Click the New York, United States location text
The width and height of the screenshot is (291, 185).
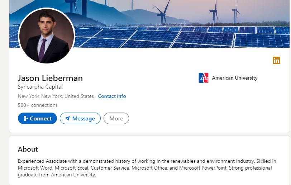click(x=56, y=96)
